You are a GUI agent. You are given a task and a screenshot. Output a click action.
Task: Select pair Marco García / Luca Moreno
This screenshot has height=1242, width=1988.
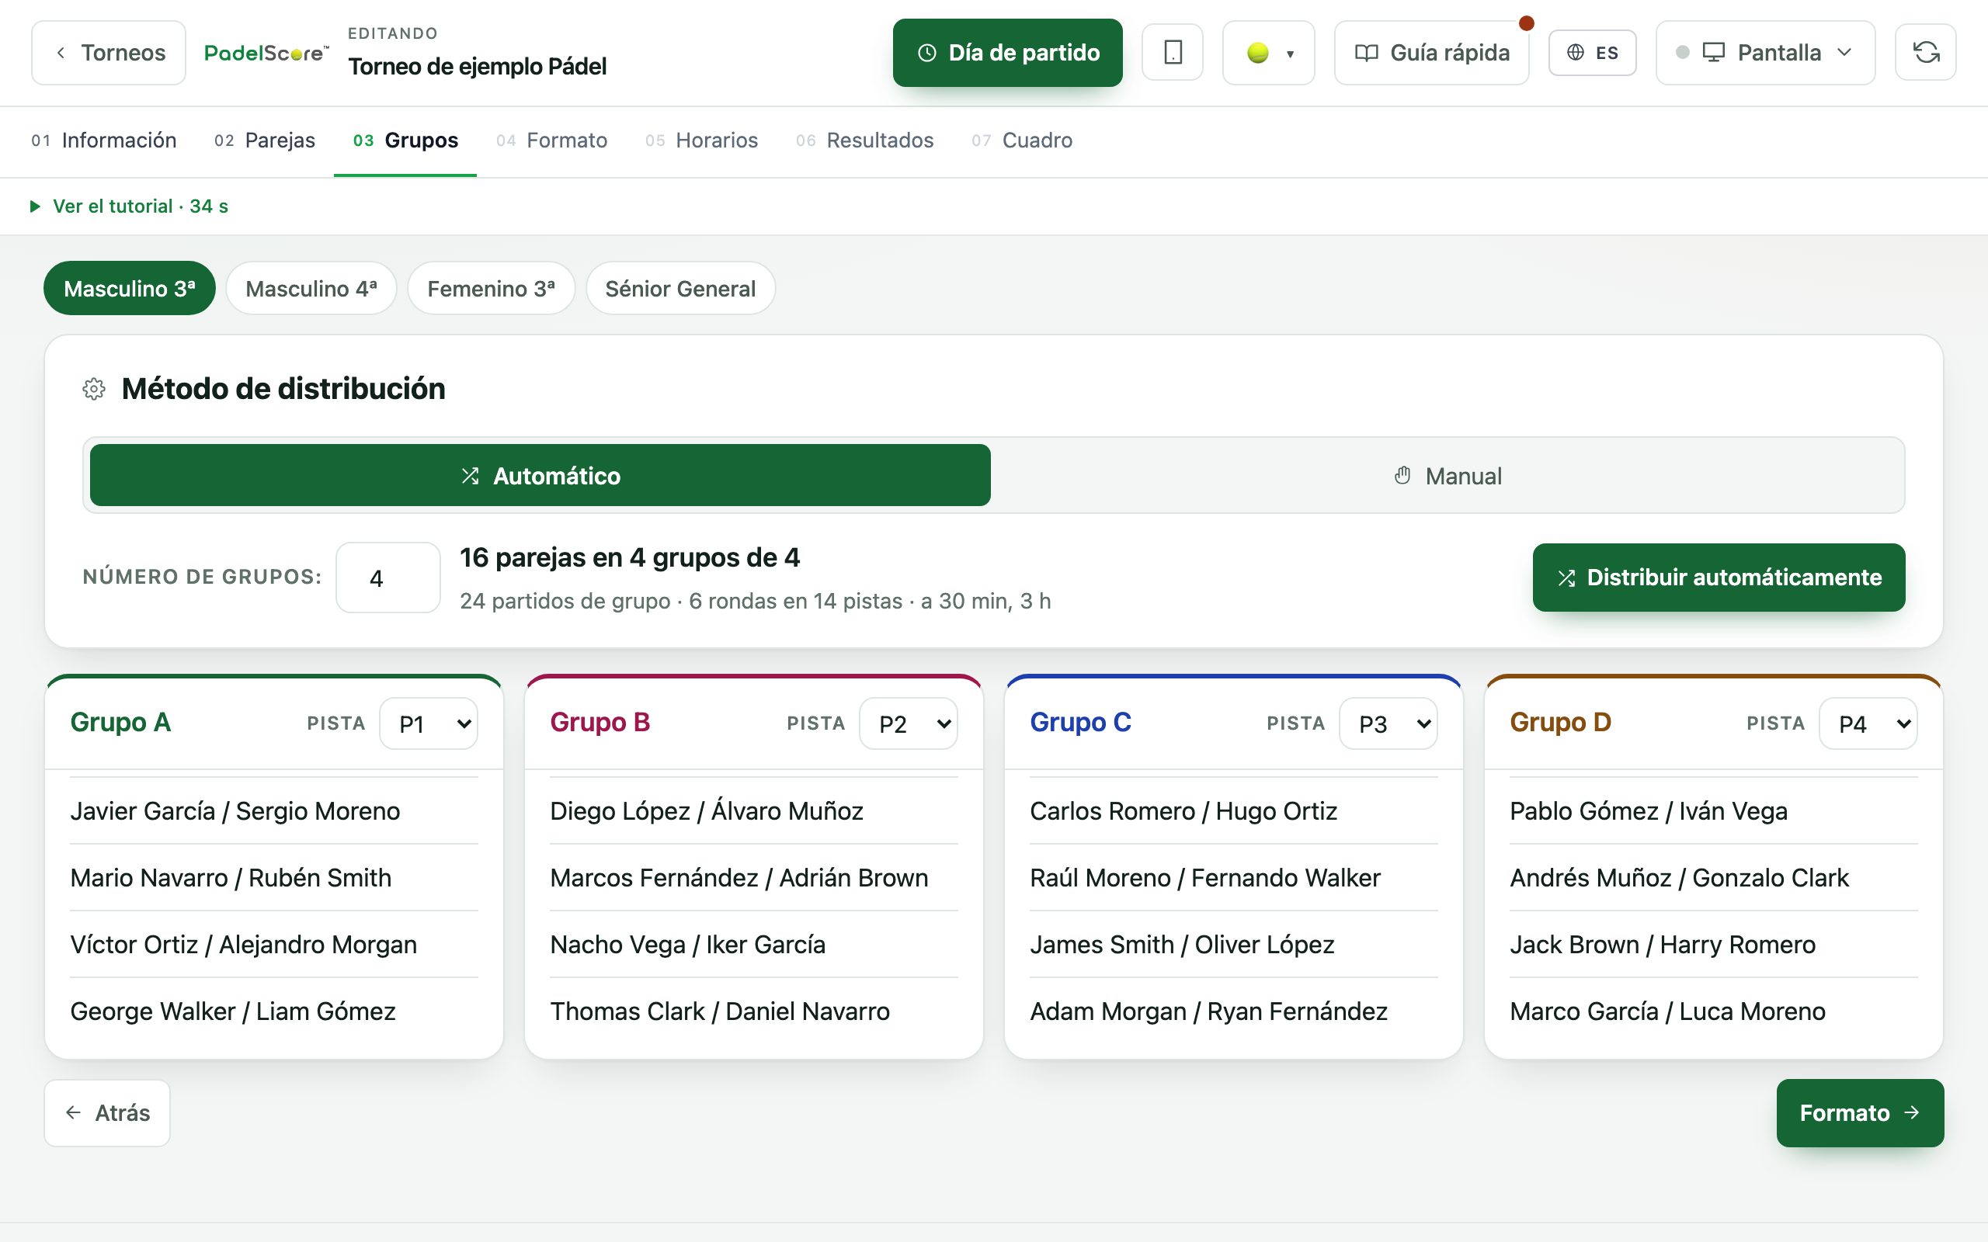pyautogui.click(x=1714, y=1011)
